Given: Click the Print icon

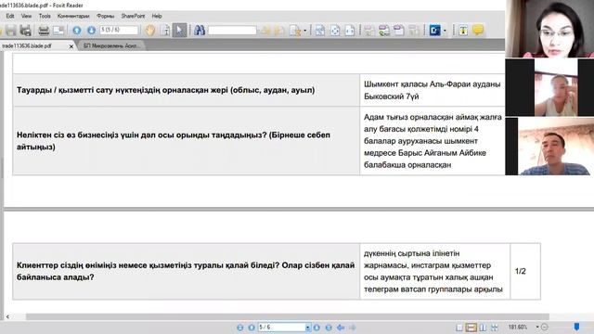Looking at the screenshot, I should click(44, 31).
